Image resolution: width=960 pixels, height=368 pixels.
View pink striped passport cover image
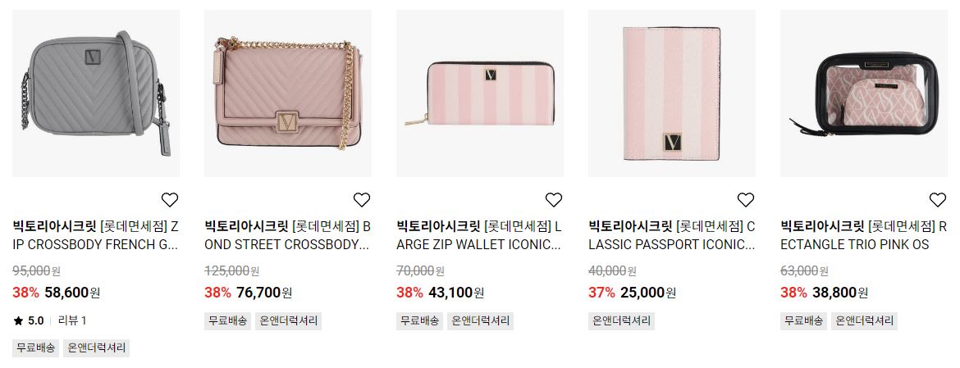coord(672,93)
